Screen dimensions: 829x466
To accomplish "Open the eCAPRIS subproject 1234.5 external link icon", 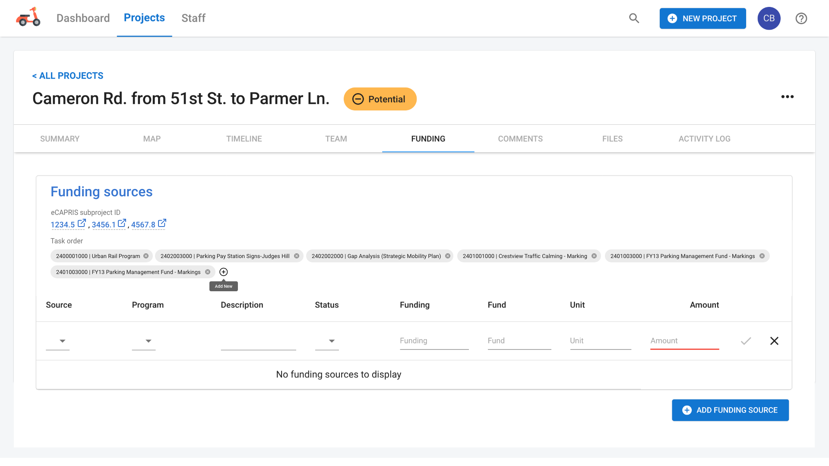I will point(82,223).
